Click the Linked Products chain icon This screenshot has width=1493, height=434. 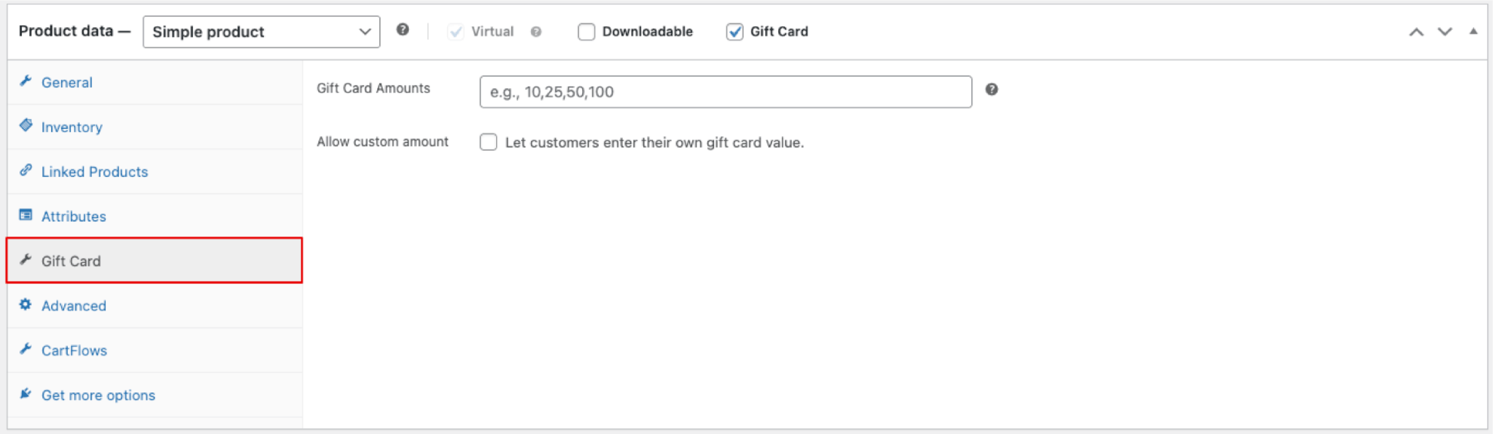pyautogui.click(x=25, y=171)
